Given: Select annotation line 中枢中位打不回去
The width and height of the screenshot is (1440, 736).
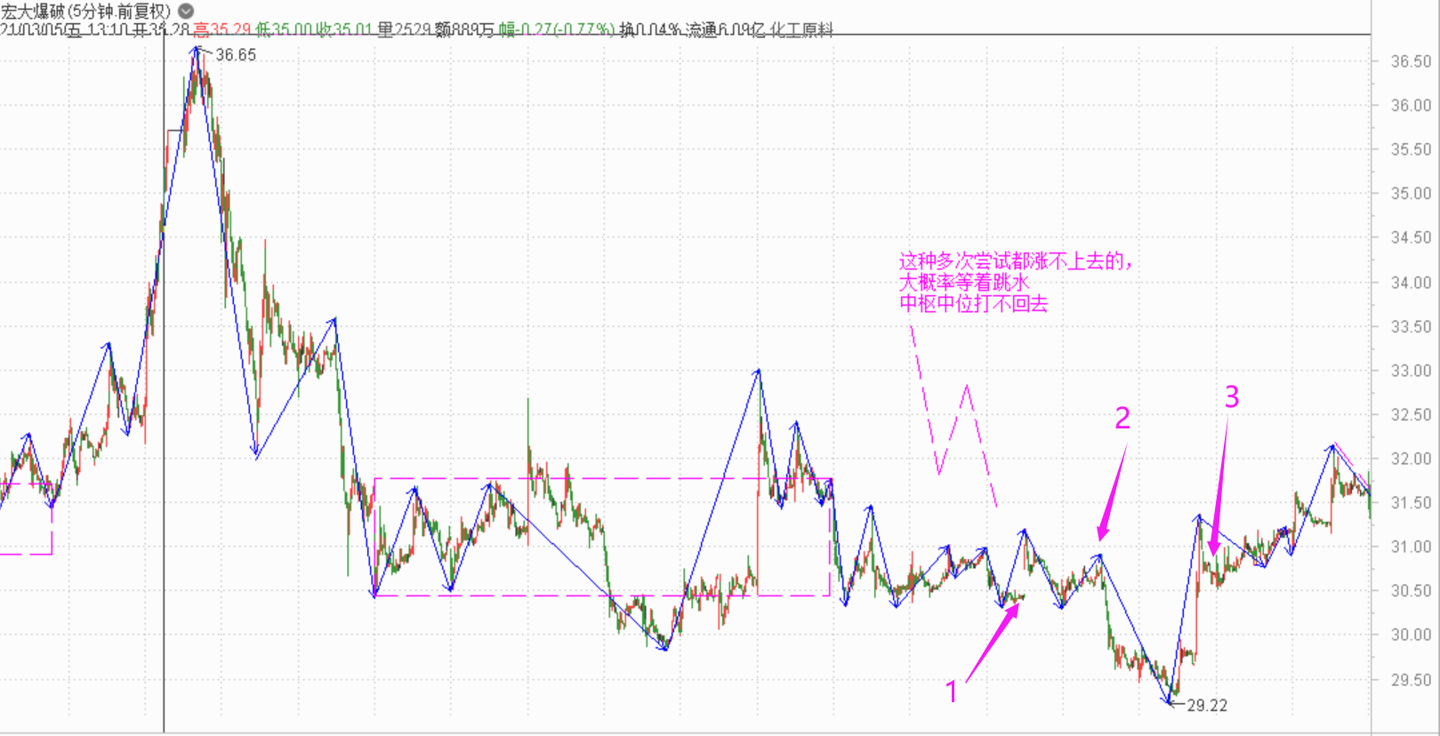Looking at the screenshot, I should [973, 304].
